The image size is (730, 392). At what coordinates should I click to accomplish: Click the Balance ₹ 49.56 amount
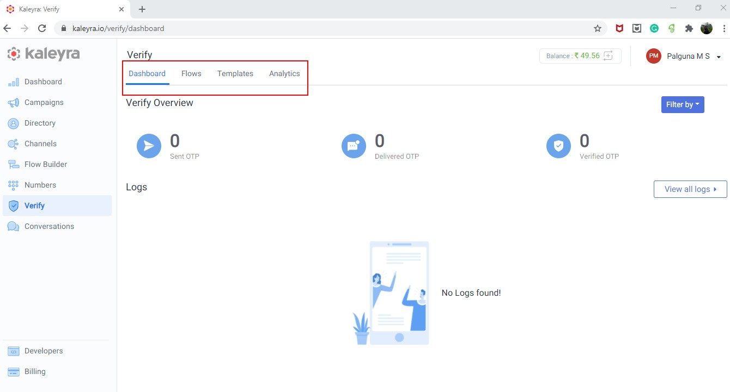click(587, 55)
